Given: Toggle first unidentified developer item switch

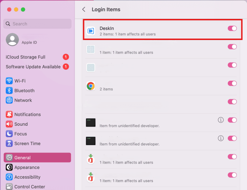Looking at the screenshot, I should (232, 120).
